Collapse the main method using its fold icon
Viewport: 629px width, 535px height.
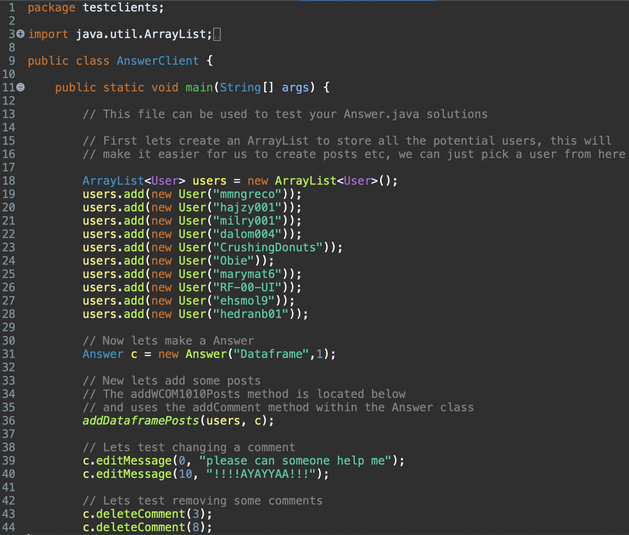tap(20, 87)
